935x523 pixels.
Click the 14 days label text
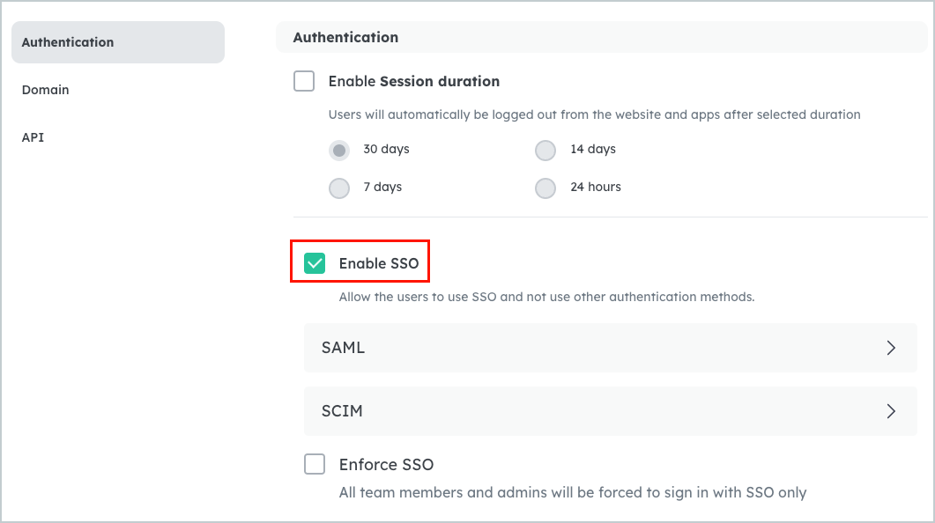point(592,149)
